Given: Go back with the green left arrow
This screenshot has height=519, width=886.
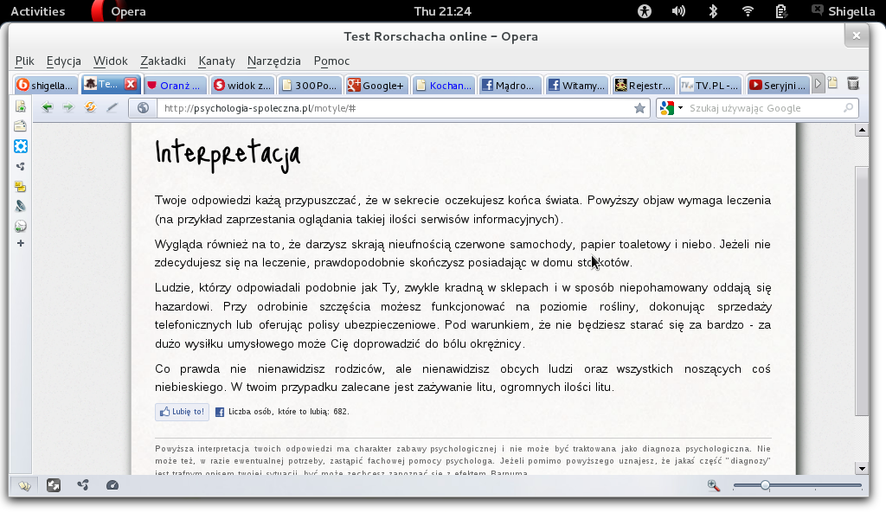Looking at the screenshot, I should click(47, 107).
